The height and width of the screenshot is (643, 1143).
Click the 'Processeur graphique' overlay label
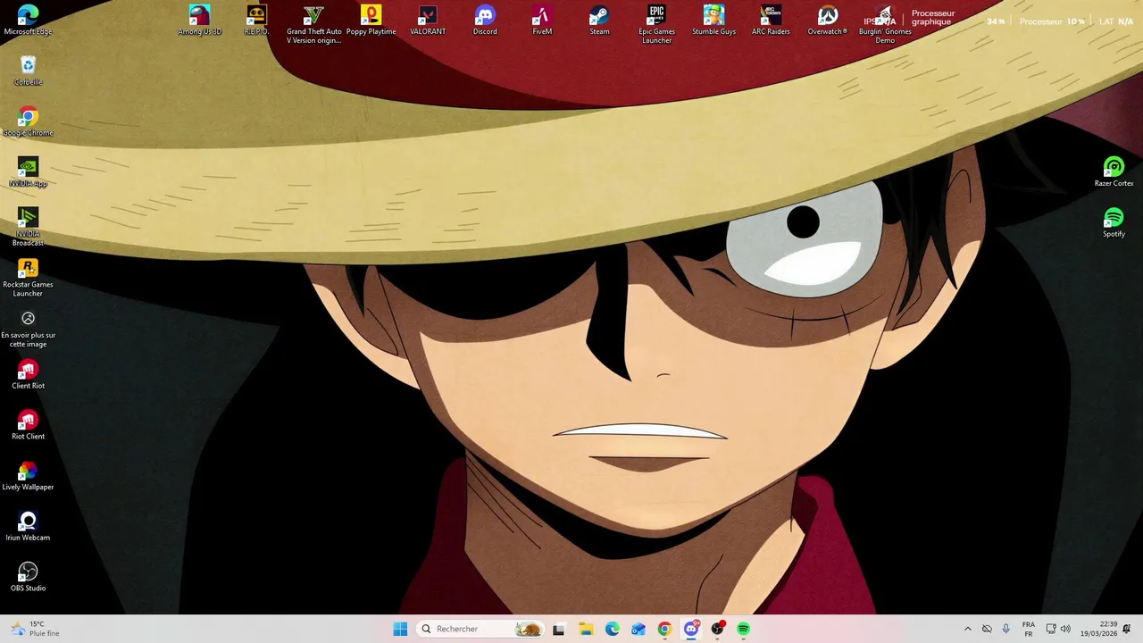coord(933,18)
